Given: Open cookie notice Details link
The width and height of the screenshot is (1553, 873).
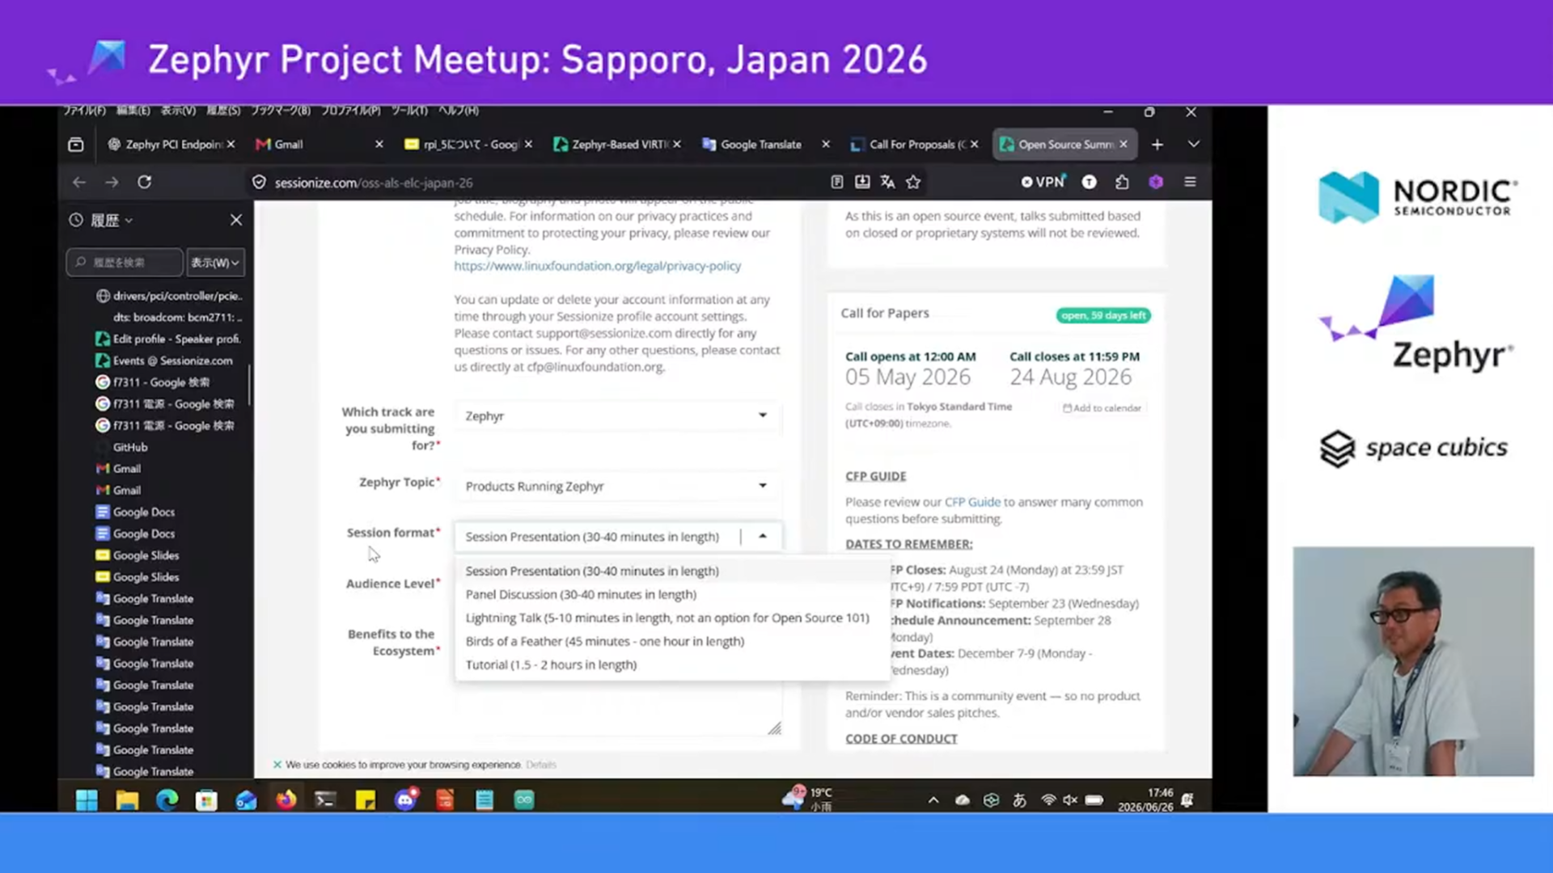Looking at the screenshot, I should [541, 765].
